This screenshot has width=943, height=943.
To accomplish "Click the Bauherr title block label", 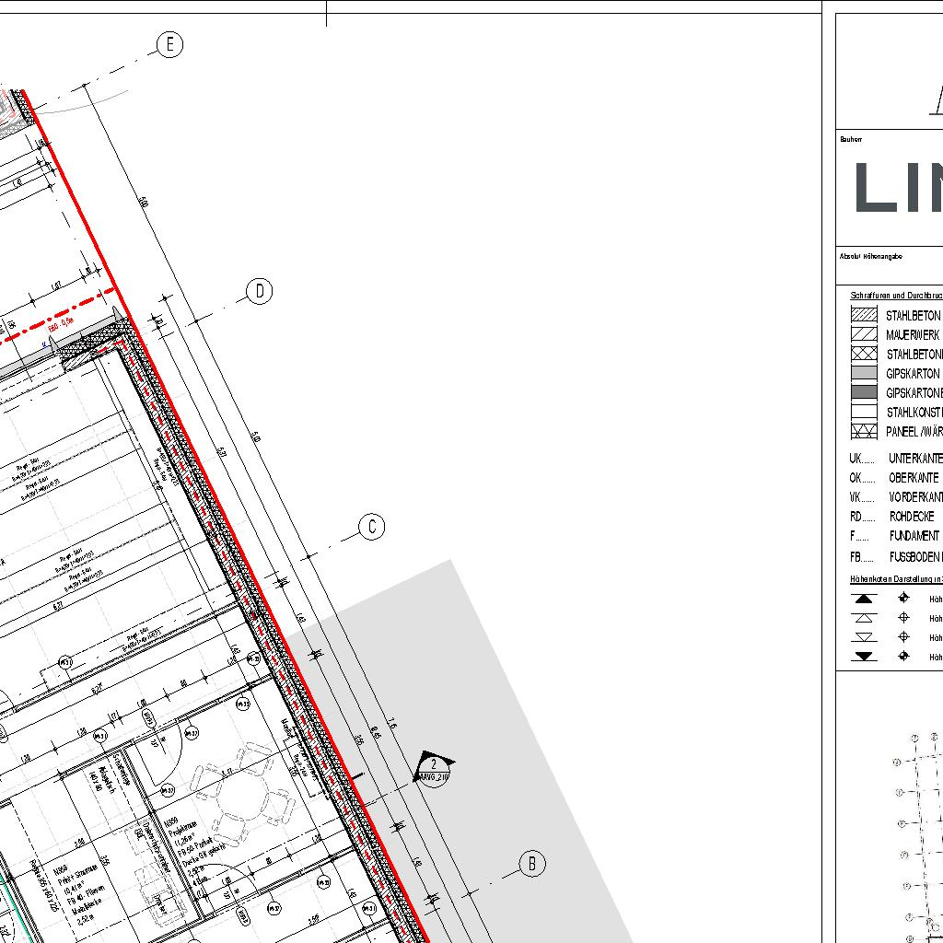I will tap(851, 140).
